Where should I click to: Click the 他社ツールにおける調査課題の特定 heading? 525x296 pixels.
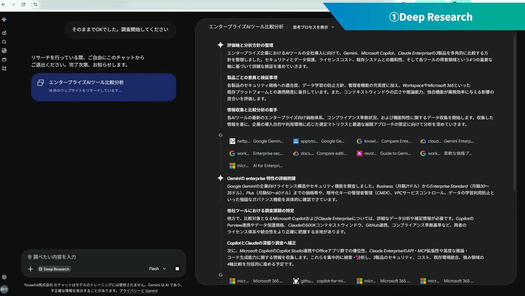261,211
